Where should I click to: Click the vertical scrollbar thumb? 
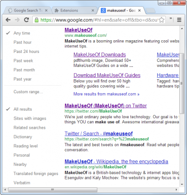pos(182,84)
